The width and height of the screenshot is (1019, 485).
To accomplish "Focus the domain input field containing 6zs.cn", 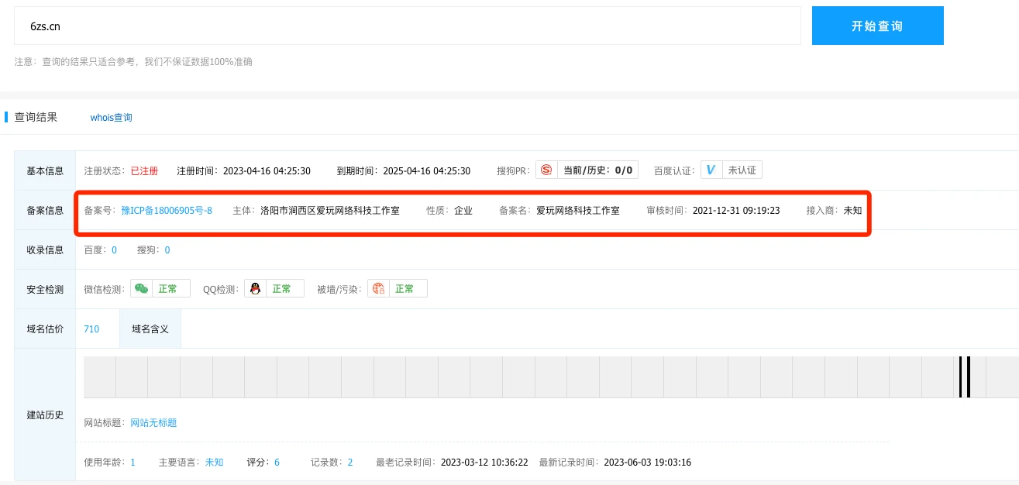I will (407, 26).
